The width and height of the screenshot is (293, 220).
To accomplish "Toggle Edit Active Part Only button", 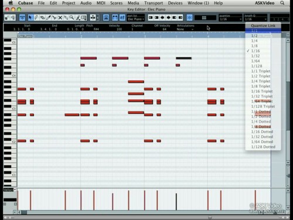I will pos(122,18).
